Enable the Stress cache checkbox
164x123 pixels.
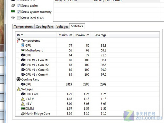point(19,6)
